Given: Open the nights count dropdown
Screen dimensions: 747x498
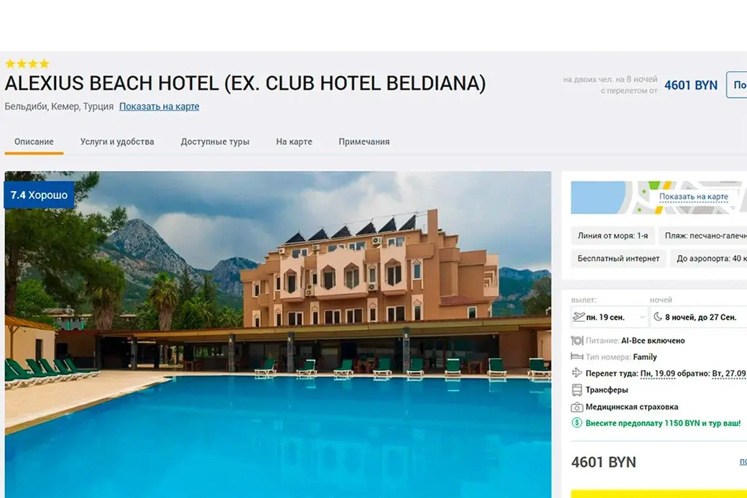Looking at the screenshot, I should 699,317.
